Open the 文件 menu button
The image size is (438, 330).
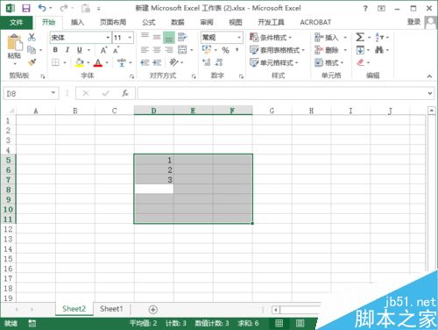16,22
